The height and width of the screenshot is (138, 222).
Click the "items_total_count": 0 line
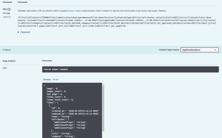[60, 100]
